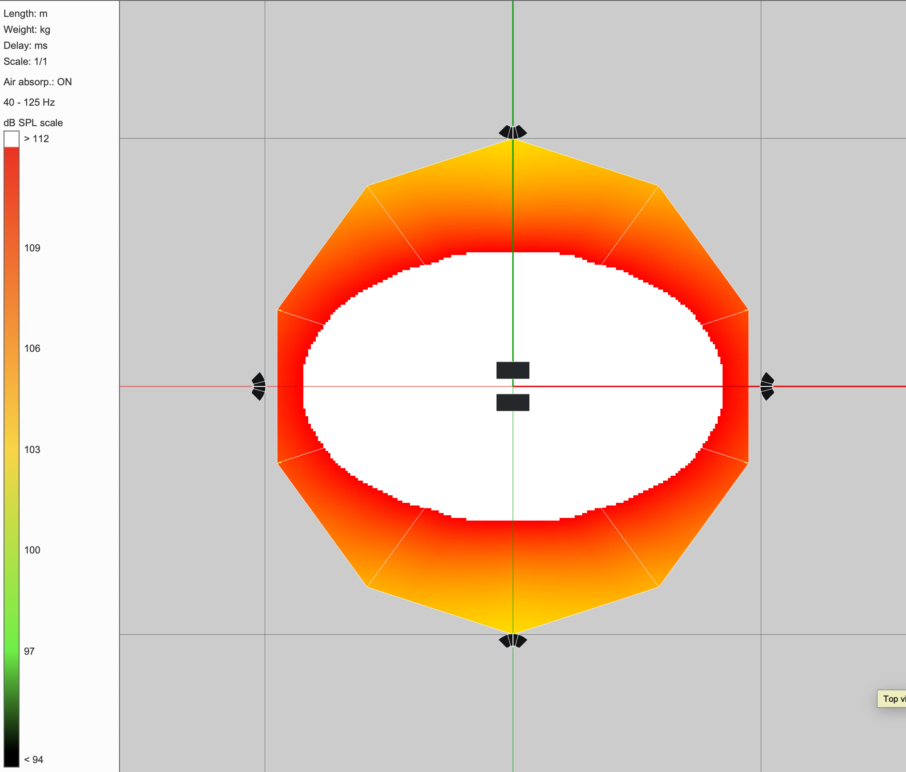Select the speaker source left of the audience area

[258, 386]
